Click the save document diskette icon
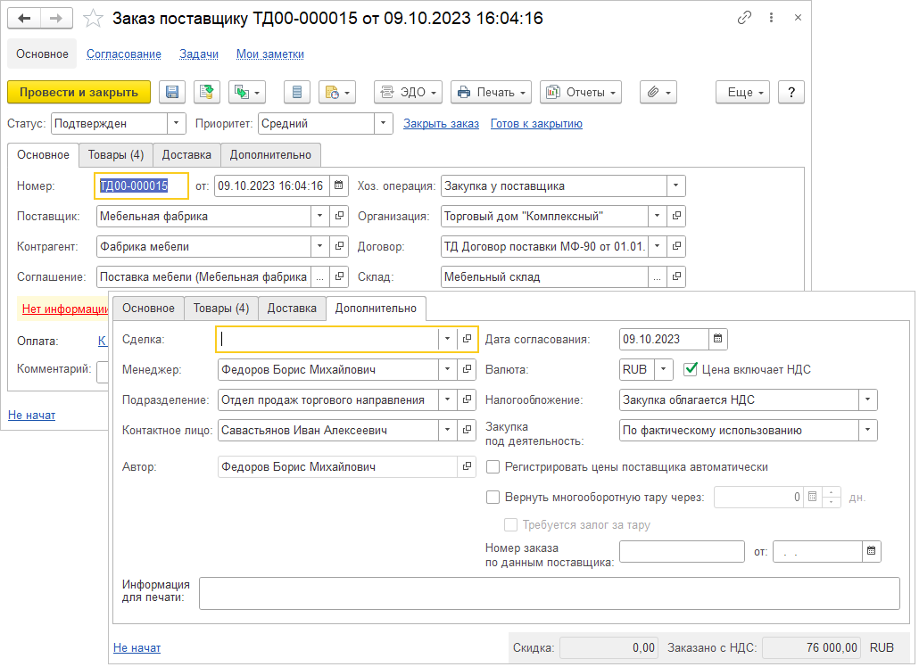 [172, 92]
